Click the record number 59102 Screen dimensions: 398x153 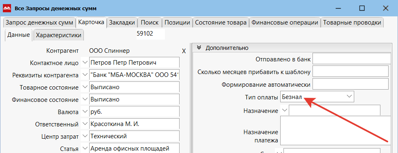[x=145, y=33]
